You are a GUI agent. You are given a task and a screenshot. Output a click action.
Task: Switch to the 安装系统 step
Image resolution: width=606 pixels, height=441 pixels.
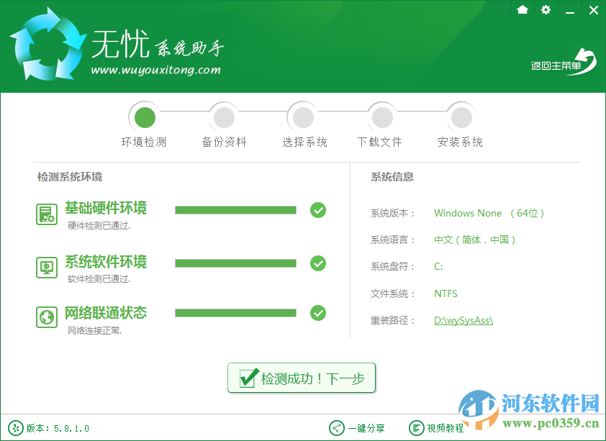click(x=461, y=116)
